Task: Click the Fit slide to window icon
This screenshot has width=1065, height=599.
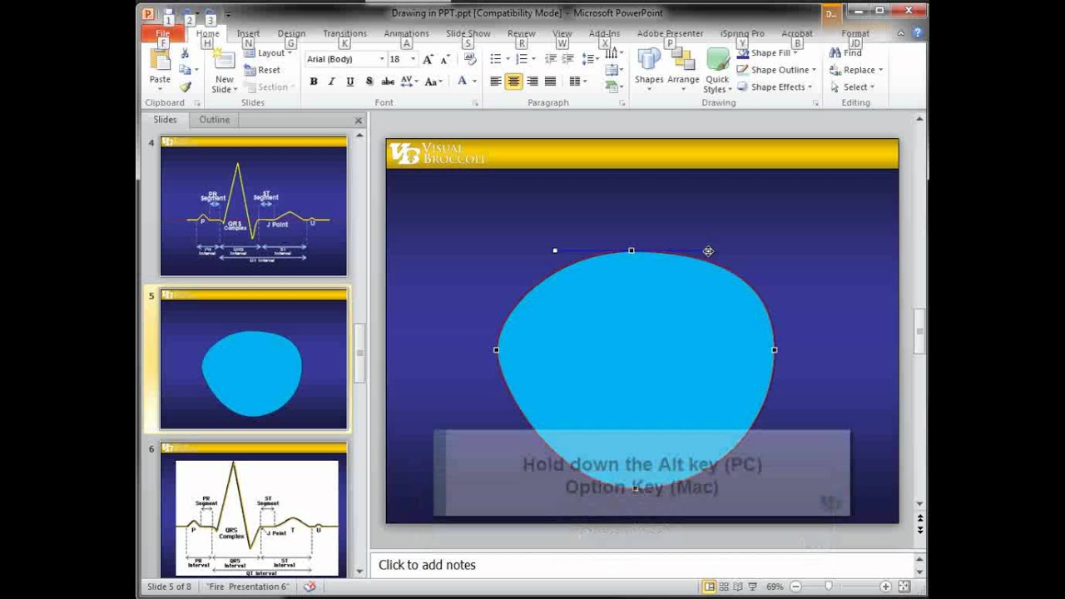Action: pos(904,587)
